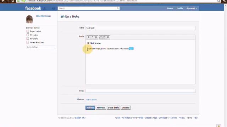
Task: Click the Notes about me icon
Action: tap(28, 42)
